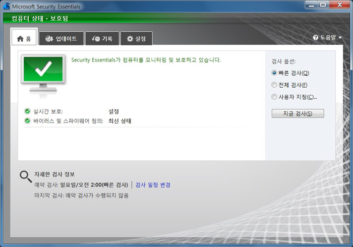
Task: Minimize the Security Essentials window
Action: pyautogui.click(x=310, y=5)
